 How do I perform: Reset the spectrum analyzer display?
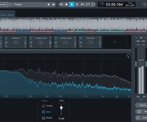tap(128, 56)
